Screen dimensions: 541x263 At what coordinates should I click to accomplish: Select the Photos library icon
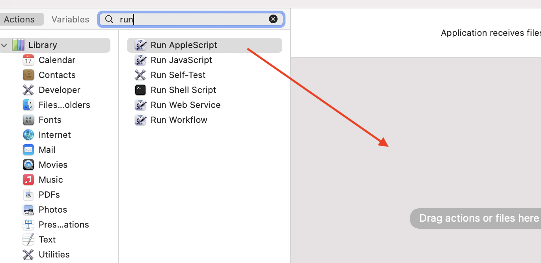click(28, 210)
